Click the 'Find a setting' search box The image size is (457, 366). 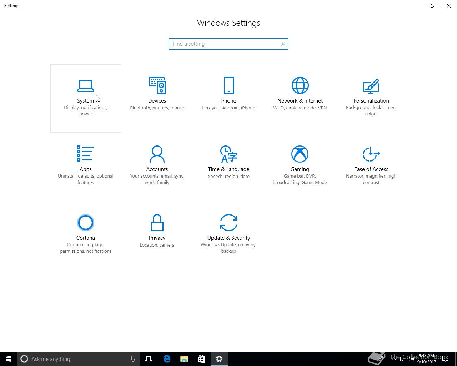click(228, 44)
